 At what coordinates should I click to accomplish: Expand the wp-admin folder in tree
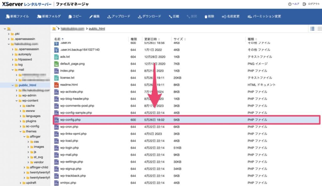point(16,95)
